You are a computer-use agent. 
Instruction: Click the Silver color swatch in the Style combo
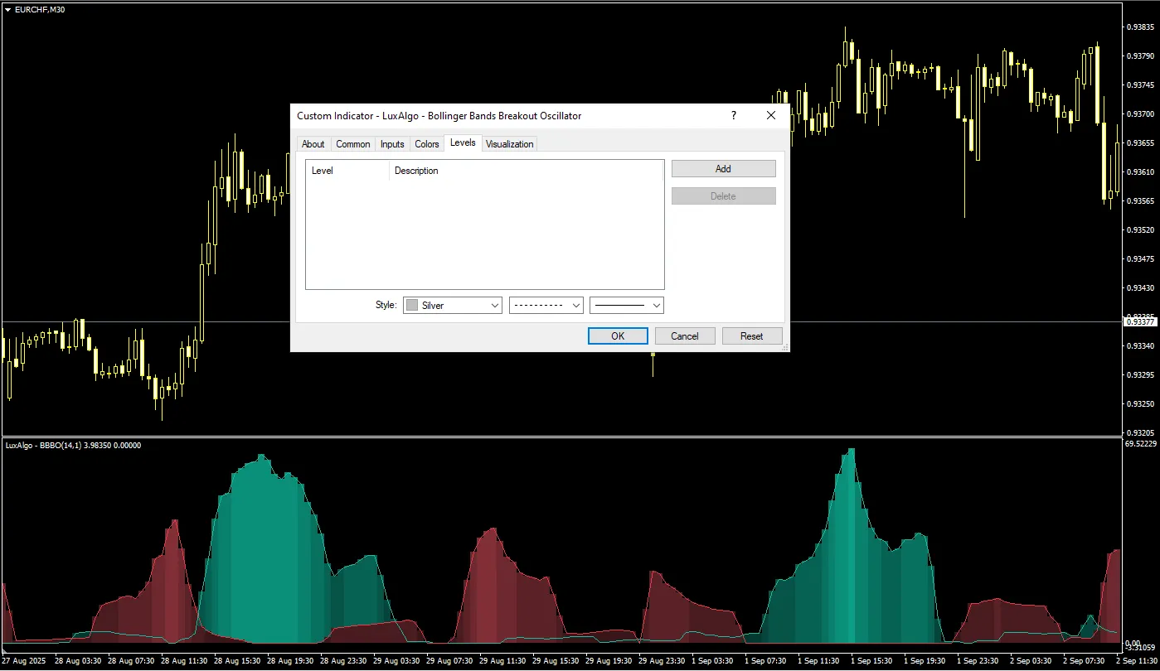click(412, 305)
